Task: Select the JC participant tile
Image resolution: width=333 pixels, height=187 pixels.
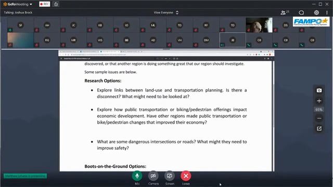Action: click(x=73, y=25)
